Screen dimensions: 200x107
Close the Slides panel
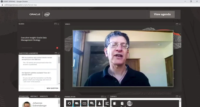58,24
